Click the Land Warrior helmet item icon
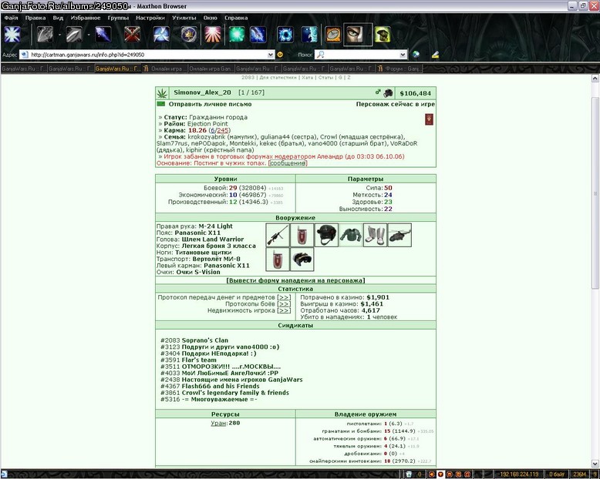 326,235
